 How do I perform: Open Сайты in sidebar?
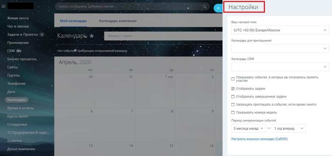point(12,67)
